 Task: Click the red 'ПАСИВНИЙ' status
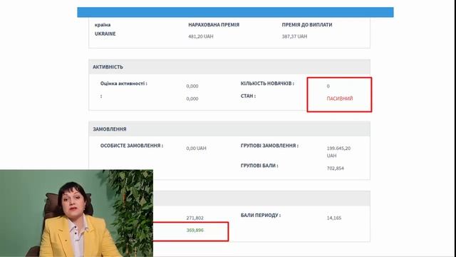340,99
